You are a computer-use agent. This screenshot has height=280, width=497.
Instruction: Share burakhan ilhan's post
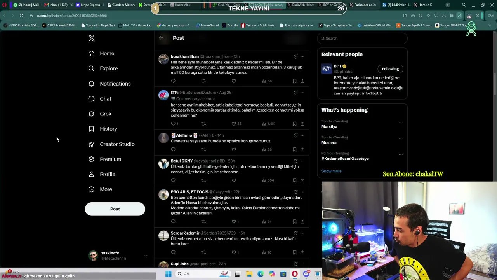pos(302,81)
